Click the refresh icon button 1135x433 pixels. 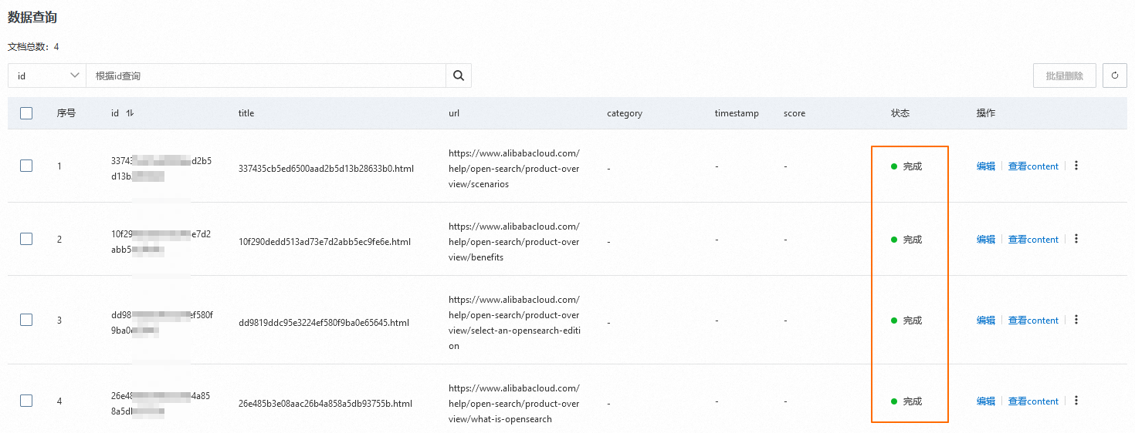pos(1114,76)
